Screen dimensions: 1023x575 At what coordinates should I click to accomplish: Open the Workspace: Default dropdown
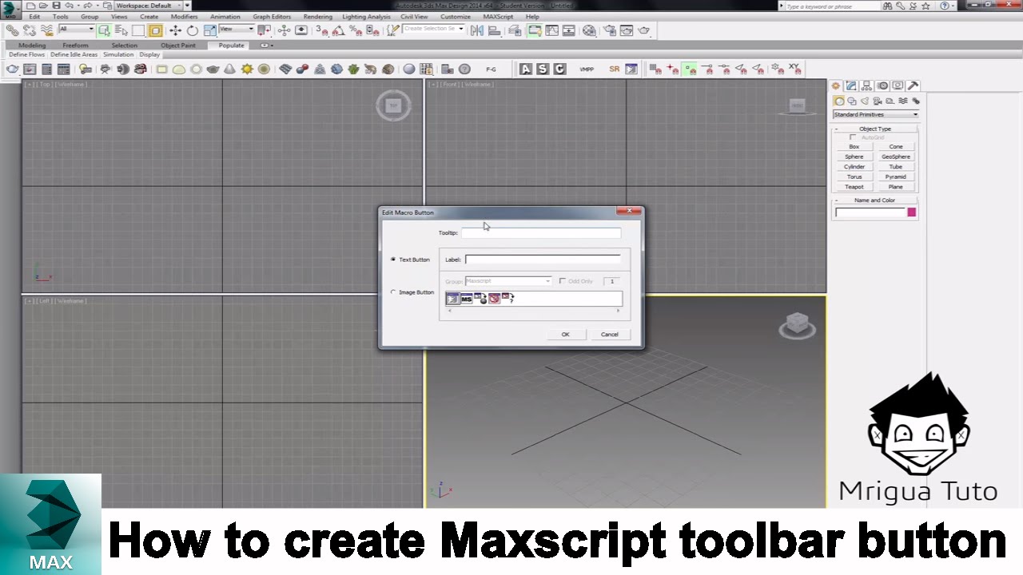pyautogui.click(x=148, y=6)
